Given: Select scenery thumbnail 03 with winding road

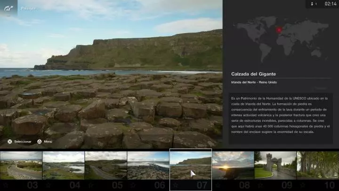Looking at the screenshot, I should click(21, 165).
